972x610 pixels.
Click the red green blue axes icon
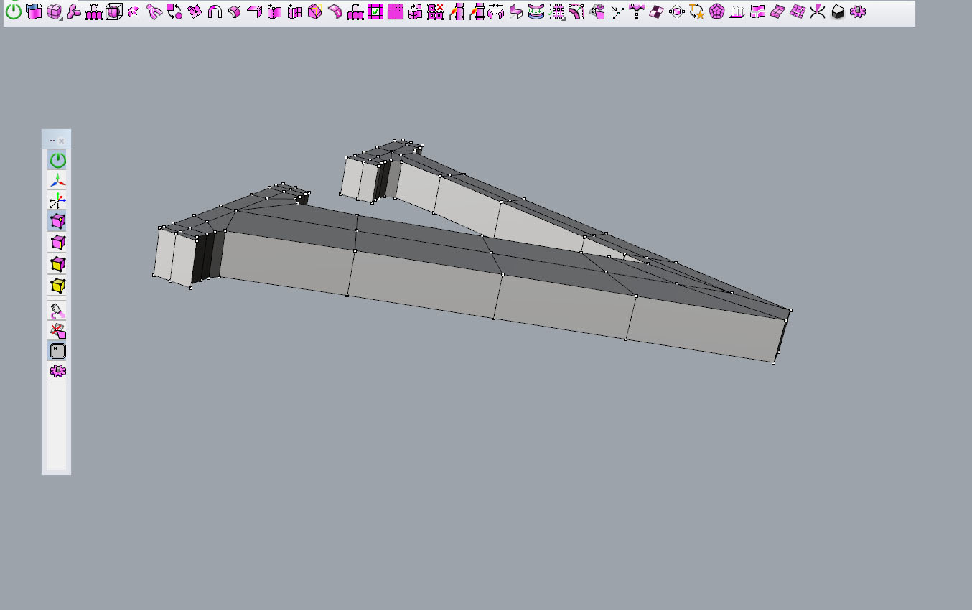(57, 180)
